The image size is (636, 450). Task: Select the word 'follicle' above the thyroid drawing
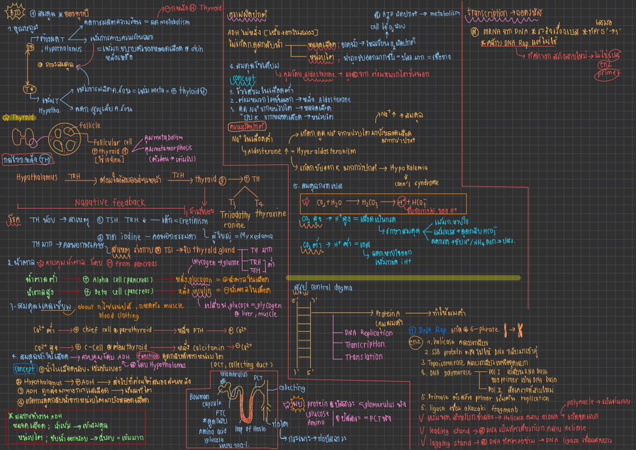pyautogui.click(x=89, y=126)
